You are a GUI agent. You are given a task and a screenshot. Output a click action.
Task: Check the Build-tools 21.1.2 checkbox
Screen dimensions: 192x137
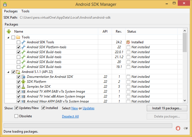pyautogui.click(x=18, y=57)
